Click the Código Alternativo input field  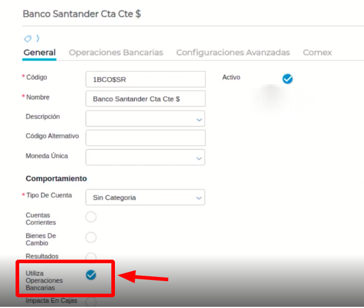(145, 138)
